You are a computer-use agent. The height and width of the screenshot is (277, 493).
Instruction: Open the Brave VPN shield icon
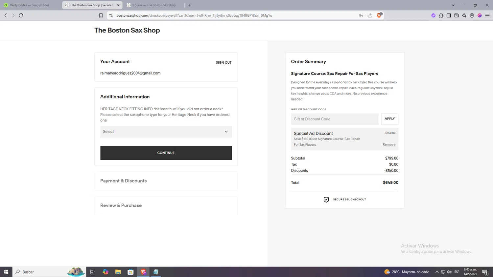tap(472, 15)
